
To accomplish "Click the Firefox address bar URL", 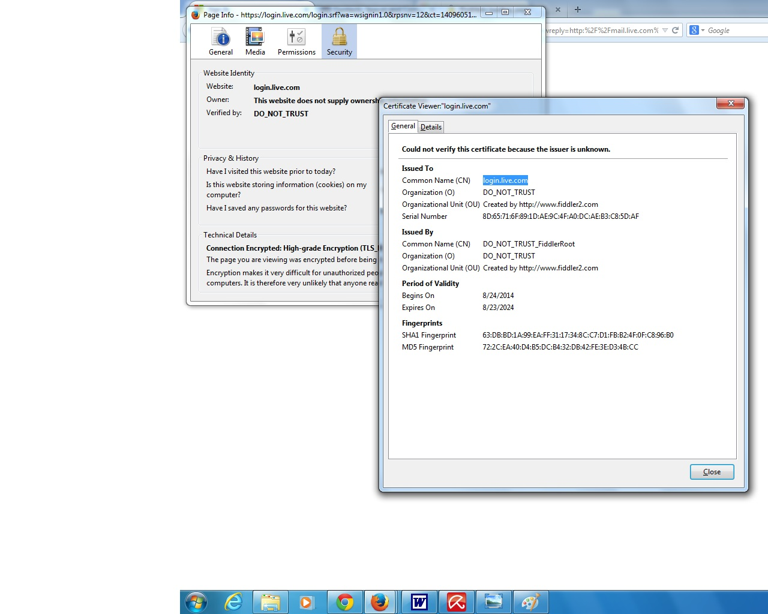I will (602, 31).
